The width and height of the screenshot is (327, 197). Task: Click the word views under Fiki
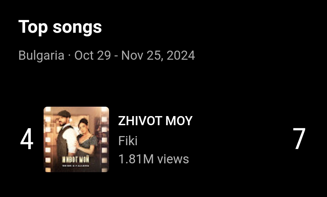(x=173, y=159)
